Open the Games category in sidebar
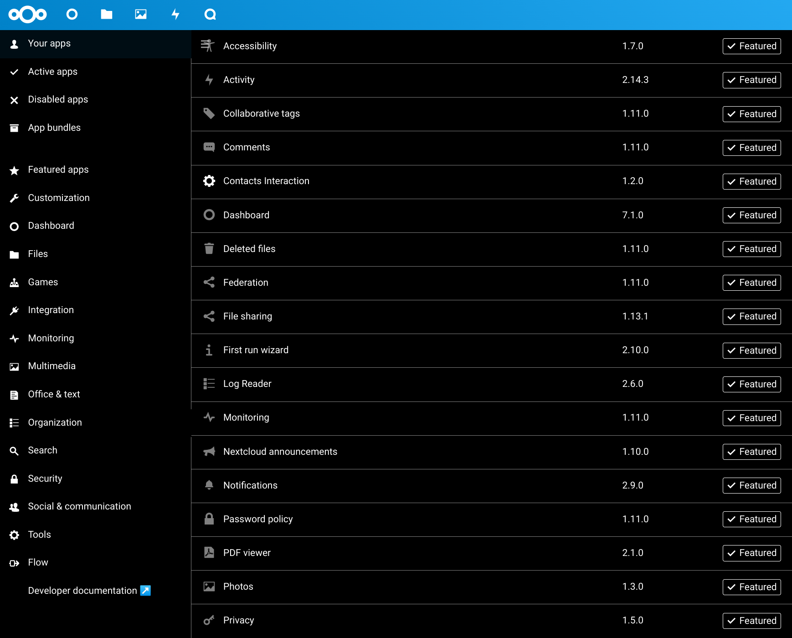The image size is (792, 638). [43, 282]
